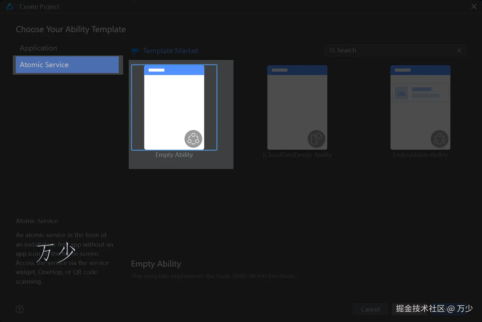Image resolution: width=482 pixels, height=322 pixels.
Task: Close the Create Project dialog
Action: click(x=474, y=7)
